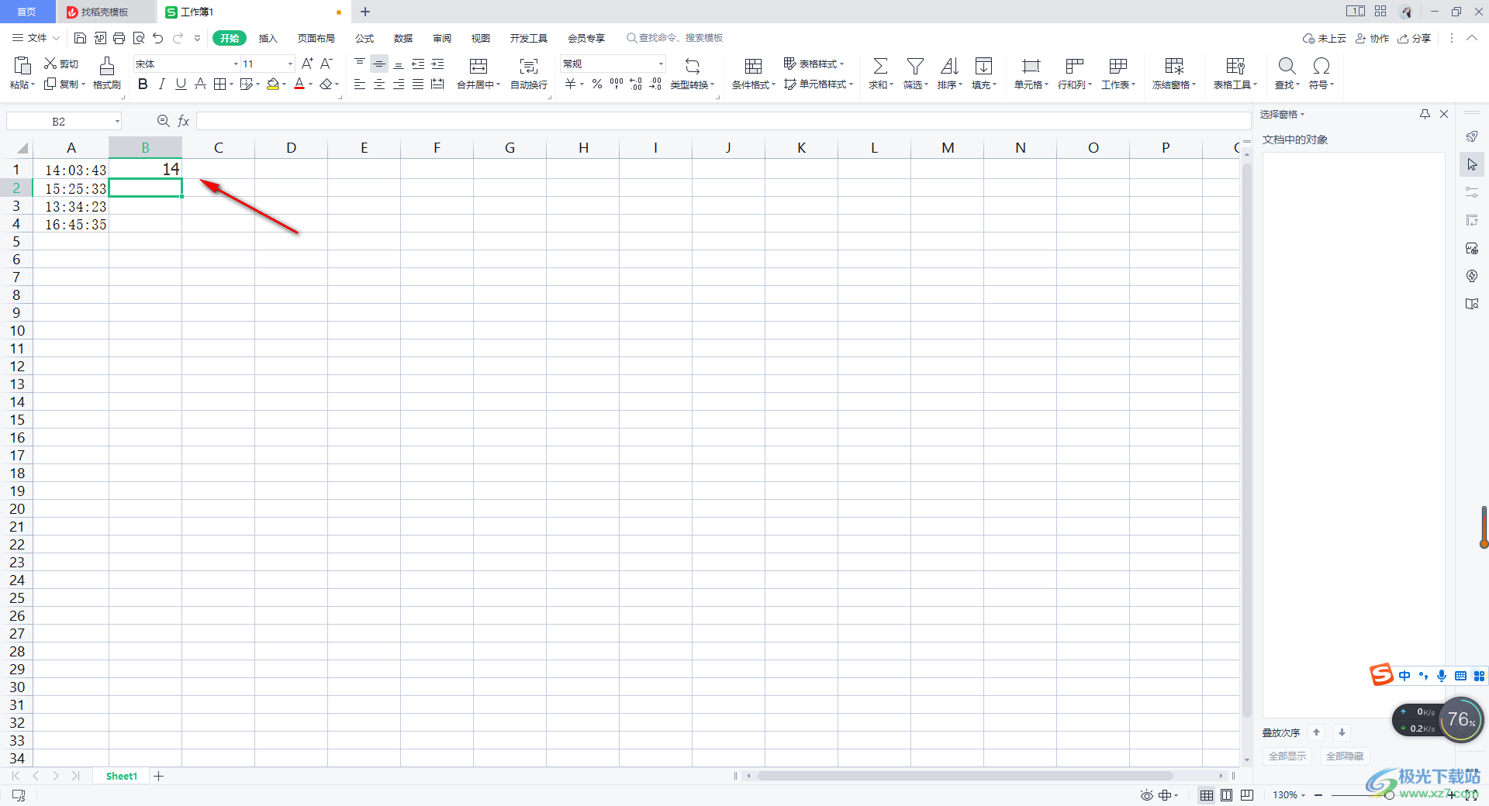The width and height of the screenshot is (1489, 806).
Task: Click the name box showing B2
Action: (59, 121)
